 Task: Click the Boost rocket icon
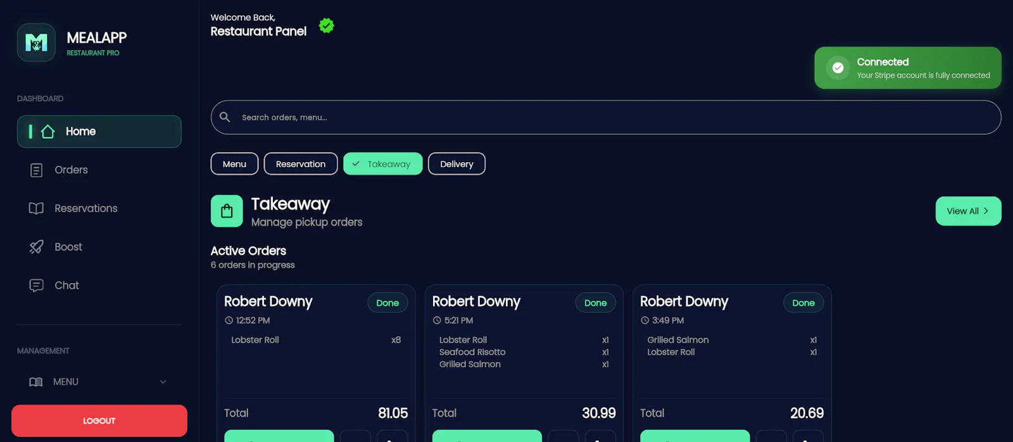(x=37, y=247)
